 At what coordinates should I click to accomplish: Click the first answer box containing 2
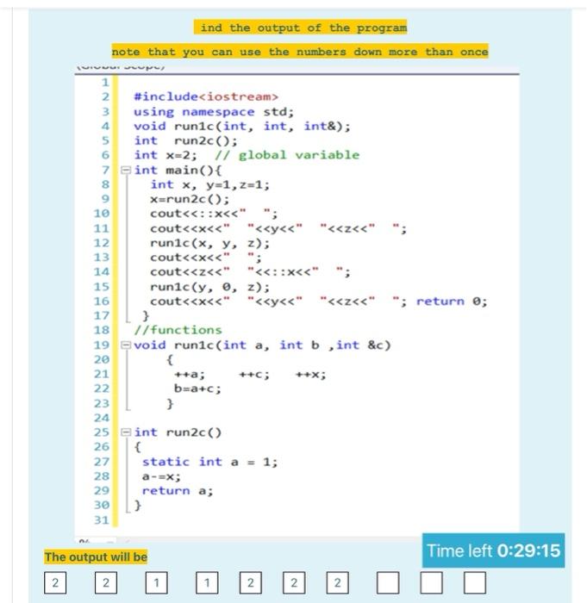click(x=55, y=582)
